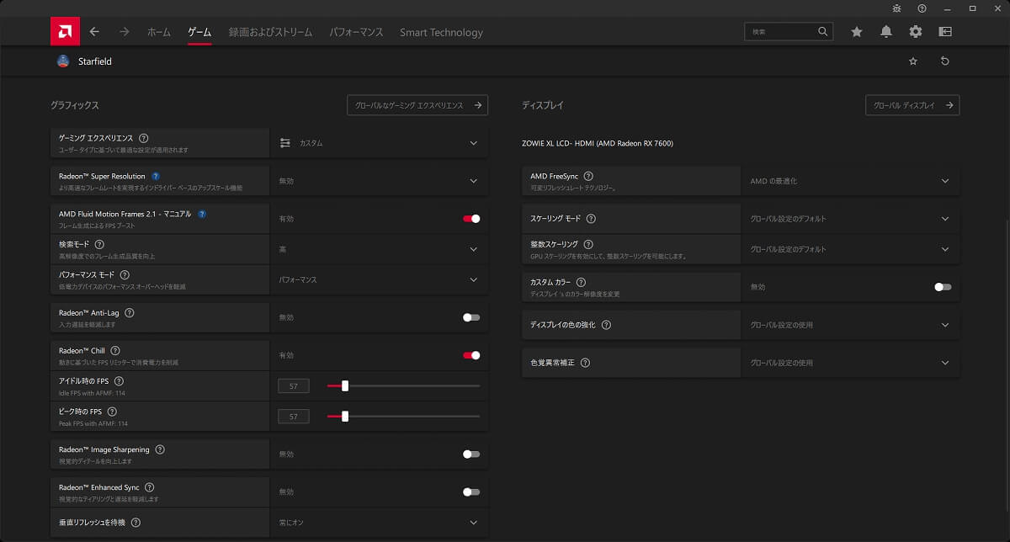
Task: Open settings gear icon
Action: pos(916,32)
